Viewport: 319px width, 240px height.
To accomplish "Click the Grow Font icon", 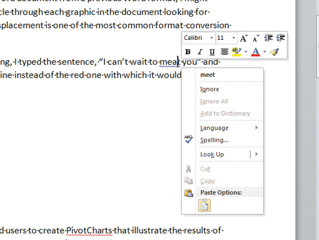I will click(x=244, y=38).
